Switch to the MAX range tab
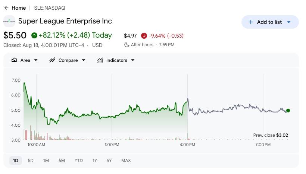The height and width of the screenshot is (174, 306). coord(126,161)
